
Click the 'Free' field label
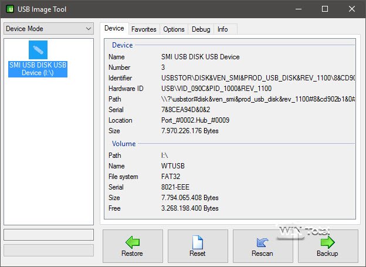[114, 208]
